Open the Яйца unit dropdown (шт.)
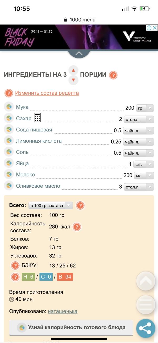158x343 pixels. 143,164
